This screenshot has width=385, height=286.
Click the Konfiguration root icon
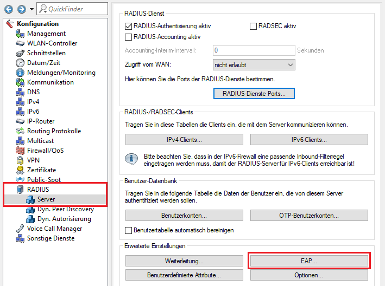click(x=10, y=24)
